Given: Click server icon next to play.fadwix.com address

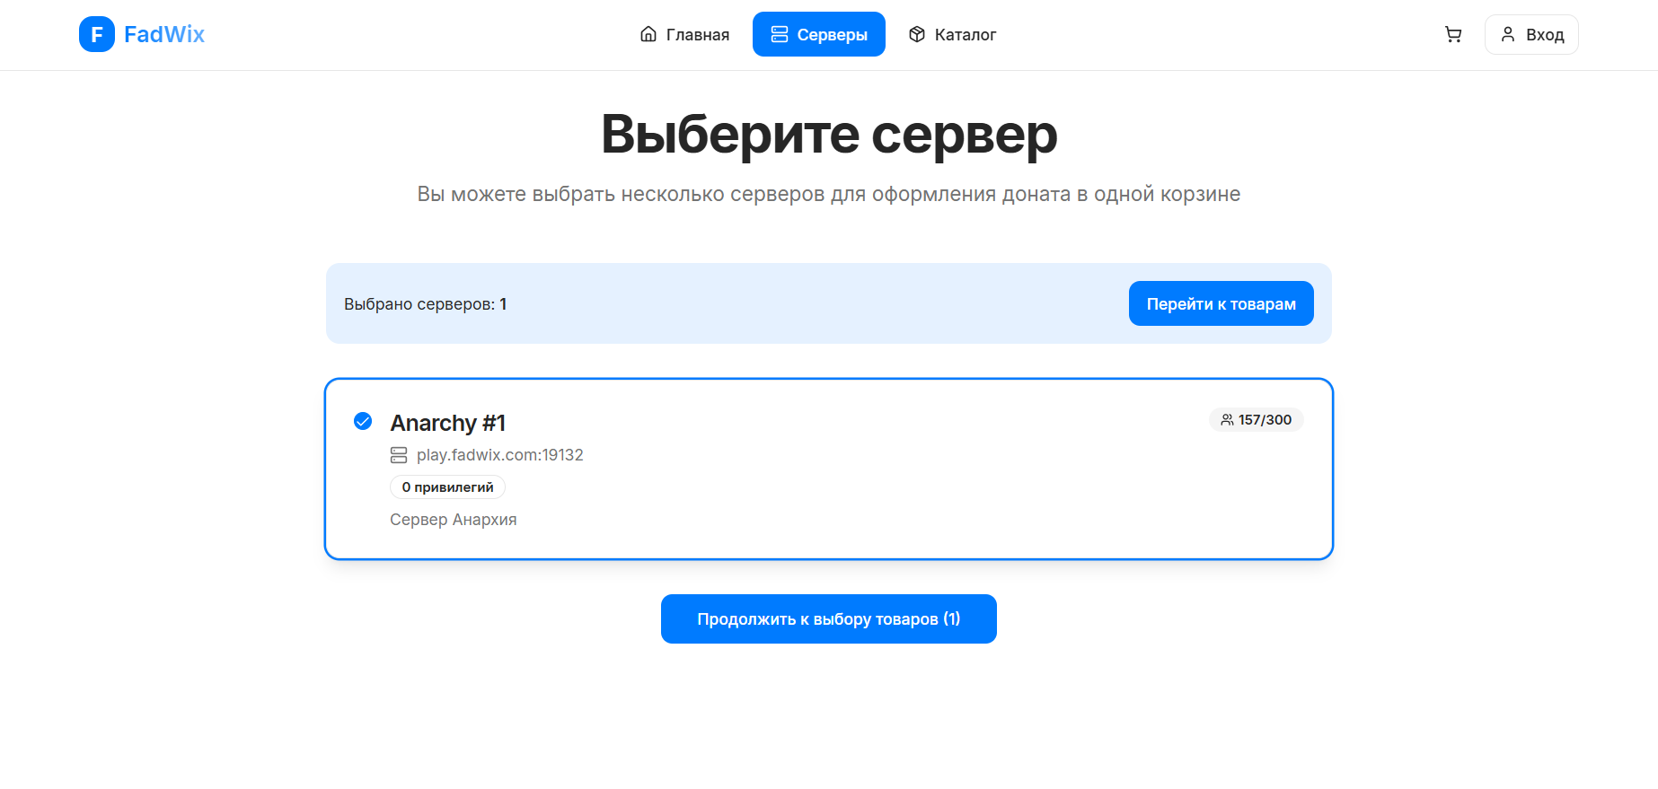Looking at the screenshot, I should point(399,455).
